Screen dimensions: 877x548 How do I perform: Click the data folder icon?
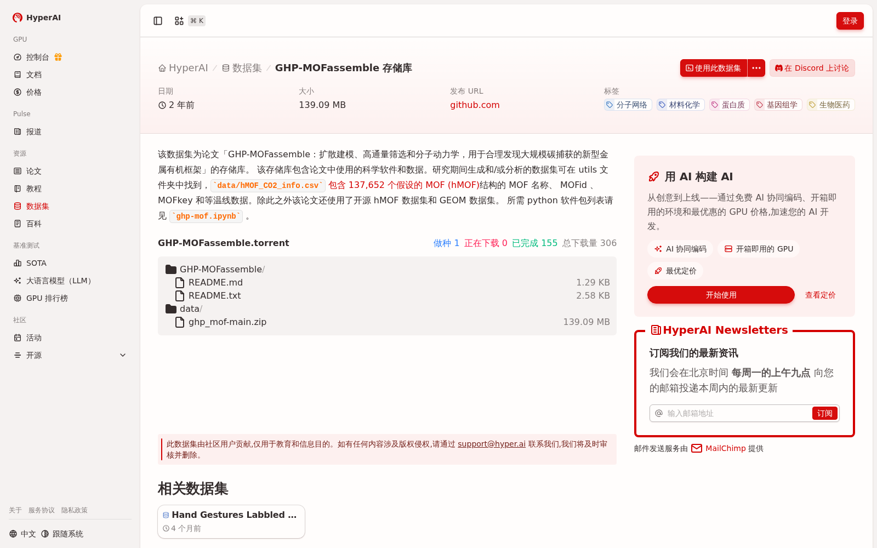tap(171, 309)
